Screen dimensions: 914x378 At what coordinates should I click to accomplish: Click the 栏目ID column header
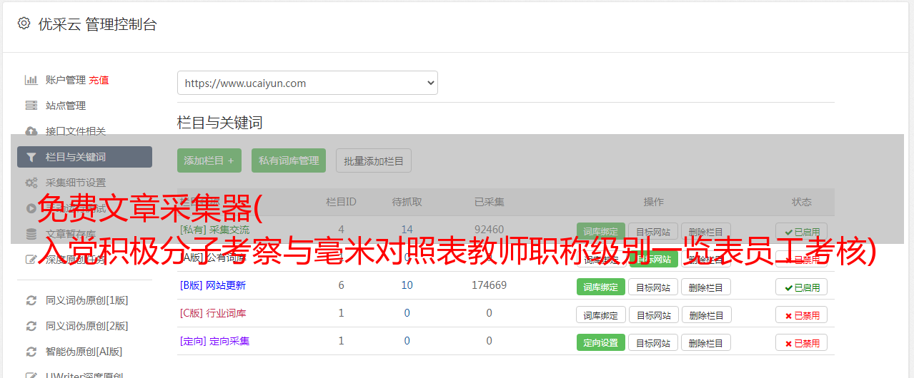pos(341,202)
